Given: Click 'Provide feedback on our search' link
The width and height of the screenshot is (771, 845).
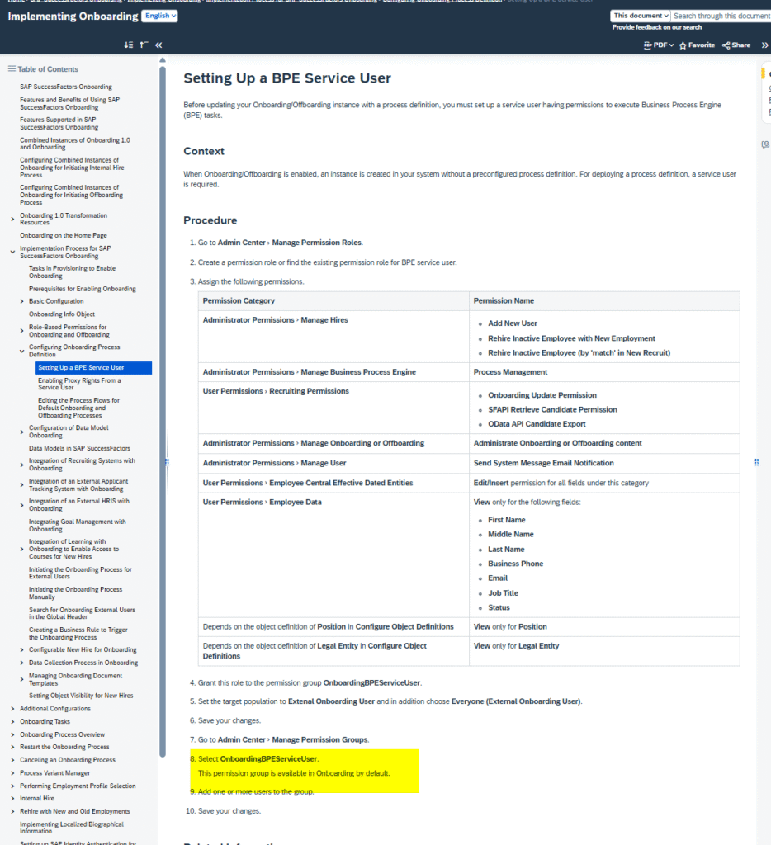Looking at the screenshot, I should pos(657,27).
